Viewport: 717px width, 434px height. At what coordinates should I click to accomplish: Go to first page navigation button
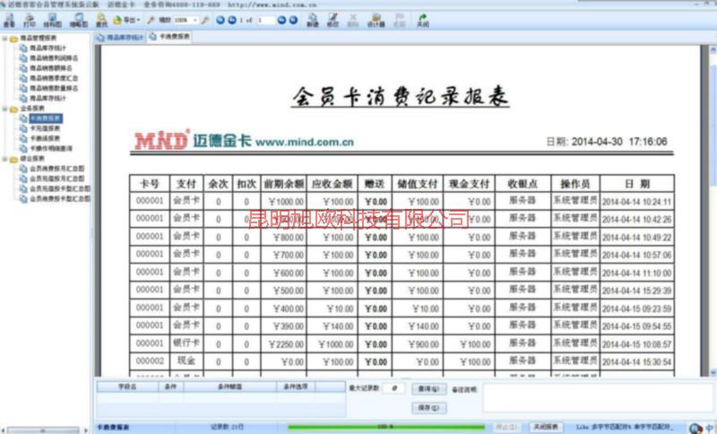220,20
